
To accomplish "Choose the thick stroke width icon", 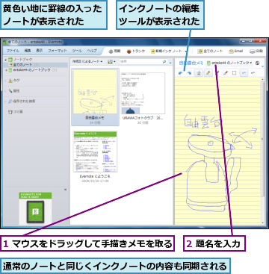I will pyautogui.click(x=253, y=73).
